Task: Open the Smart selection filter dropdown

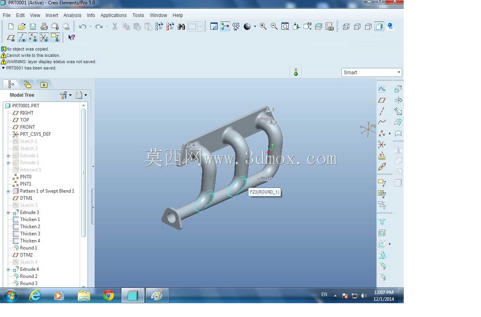Action: [371, 72]
